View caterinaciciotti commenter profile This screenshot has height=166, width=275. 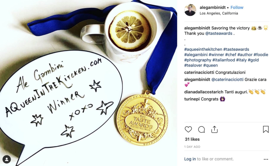pos(199,72)
